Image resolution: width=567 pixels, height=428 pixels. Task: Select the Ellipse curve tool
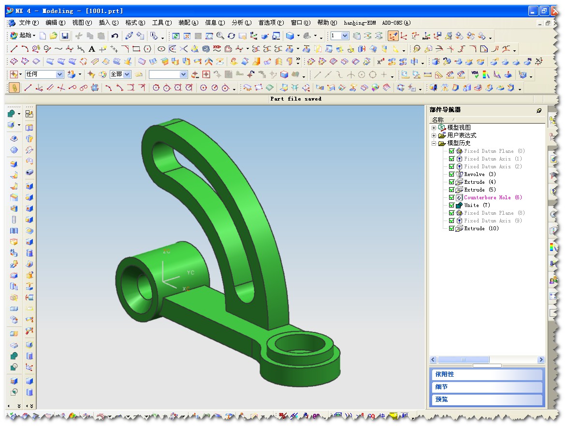[x=161, y=49]
